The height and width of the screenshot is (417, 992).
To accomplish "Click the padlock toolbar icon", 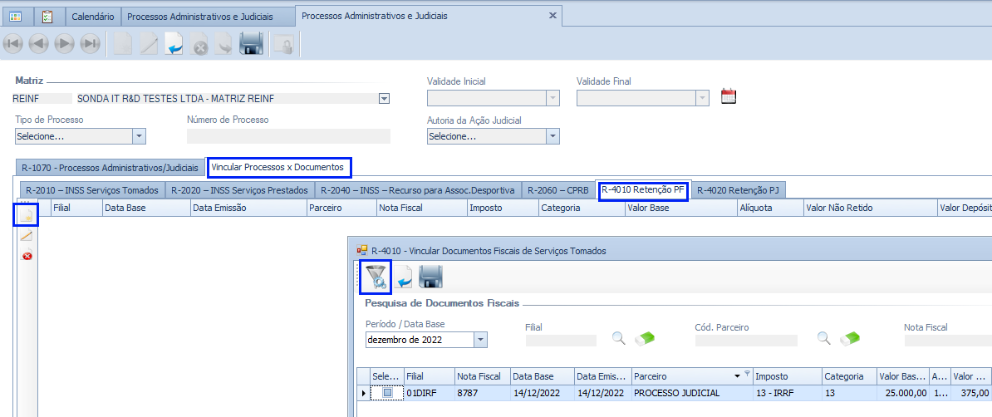I will [282, 44].
